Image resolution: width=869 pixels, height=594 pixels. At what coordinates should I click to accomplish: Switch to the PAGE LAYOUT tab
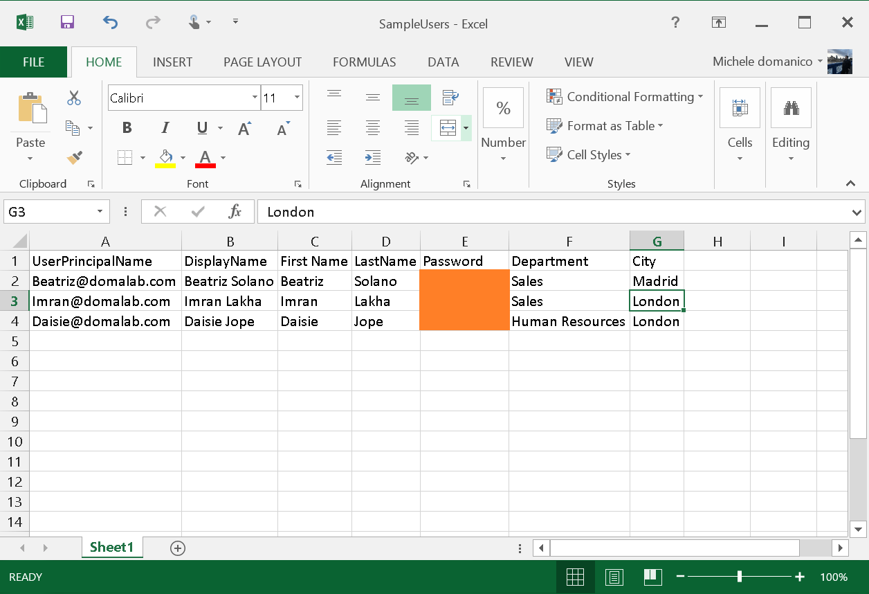262,62
